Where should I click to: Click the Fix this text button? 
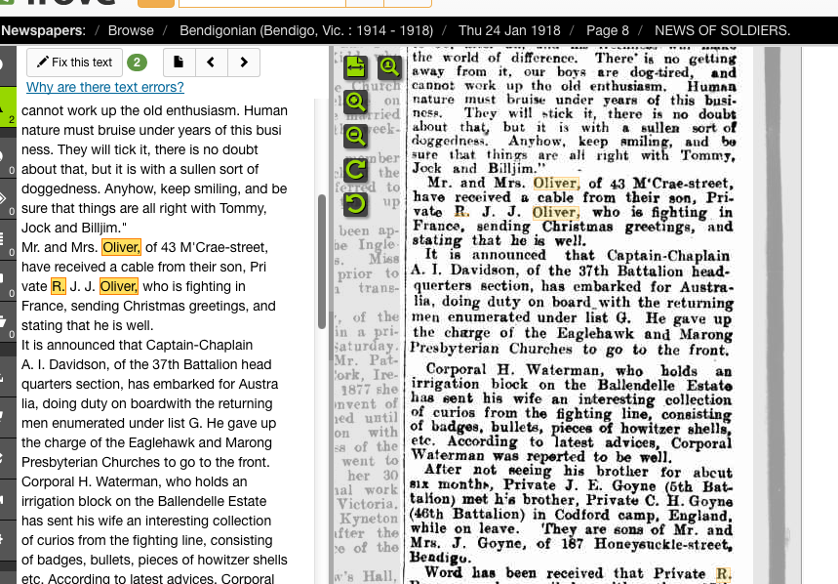pyautogui.click(x=74, y=63)
